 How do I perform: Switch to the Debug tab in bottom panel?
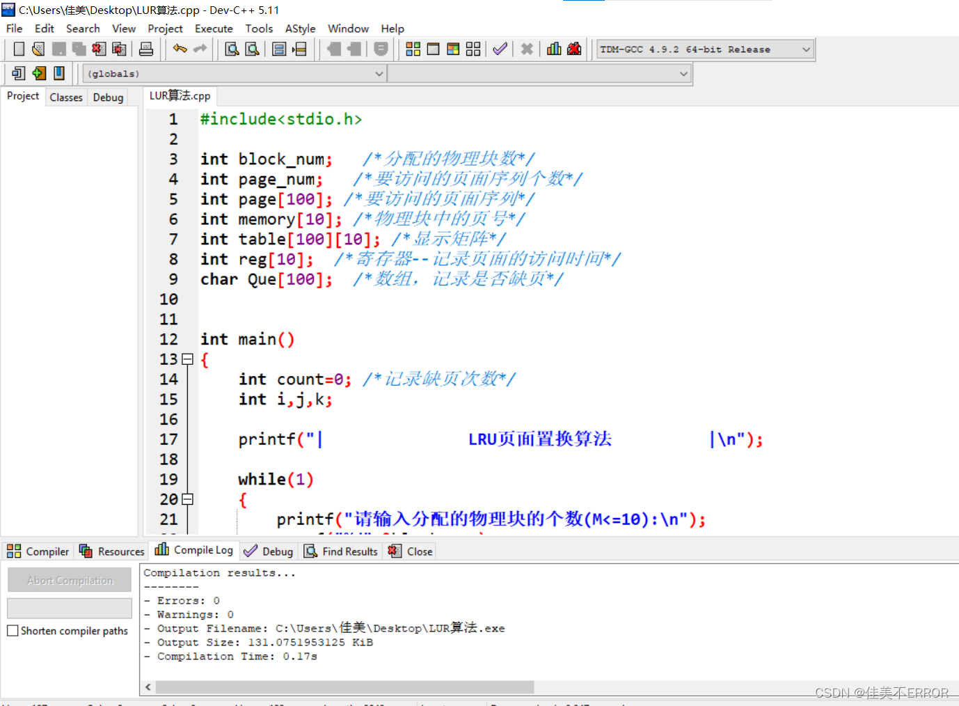[x=269, y=551]
